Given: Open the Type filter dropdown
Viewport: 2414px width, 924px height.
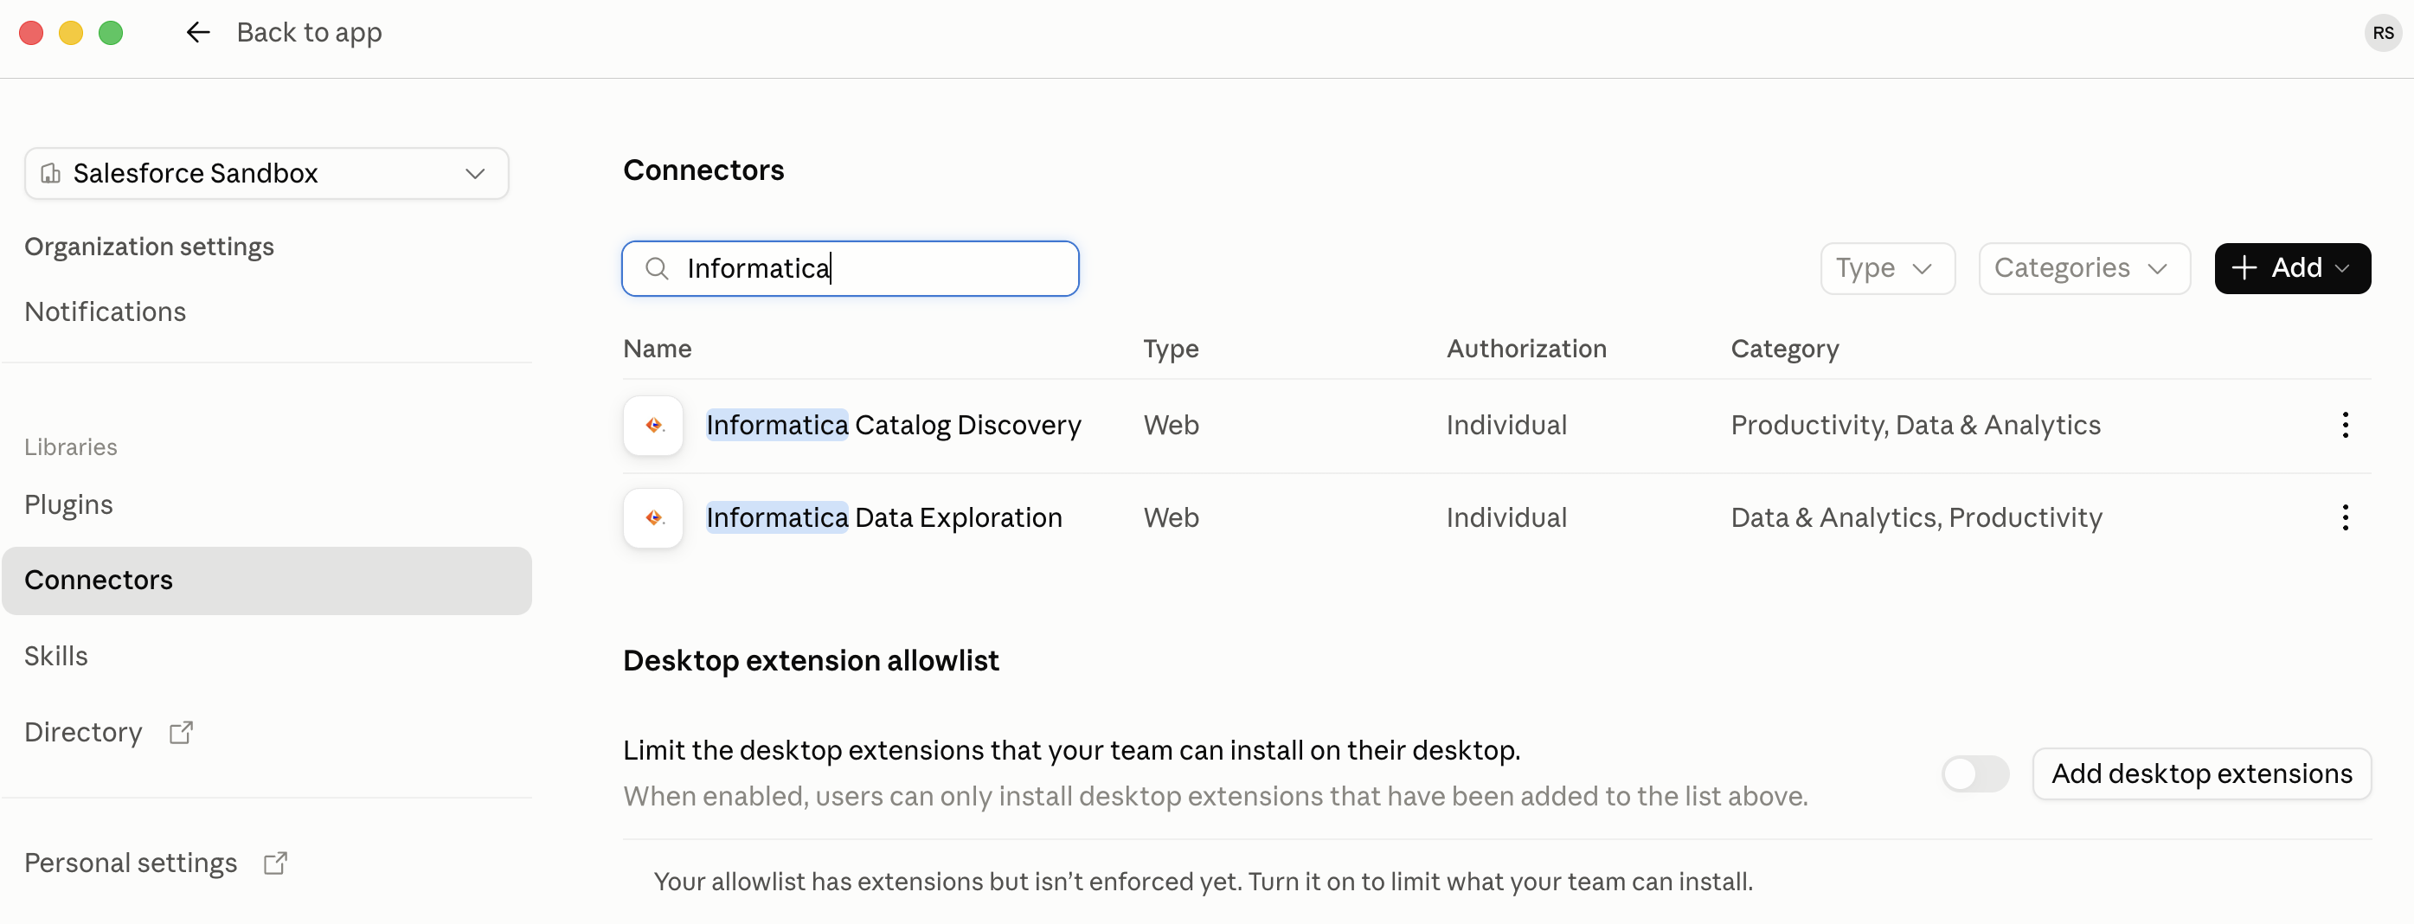Looking at the screenshot, I should (x=1887, y=269).
